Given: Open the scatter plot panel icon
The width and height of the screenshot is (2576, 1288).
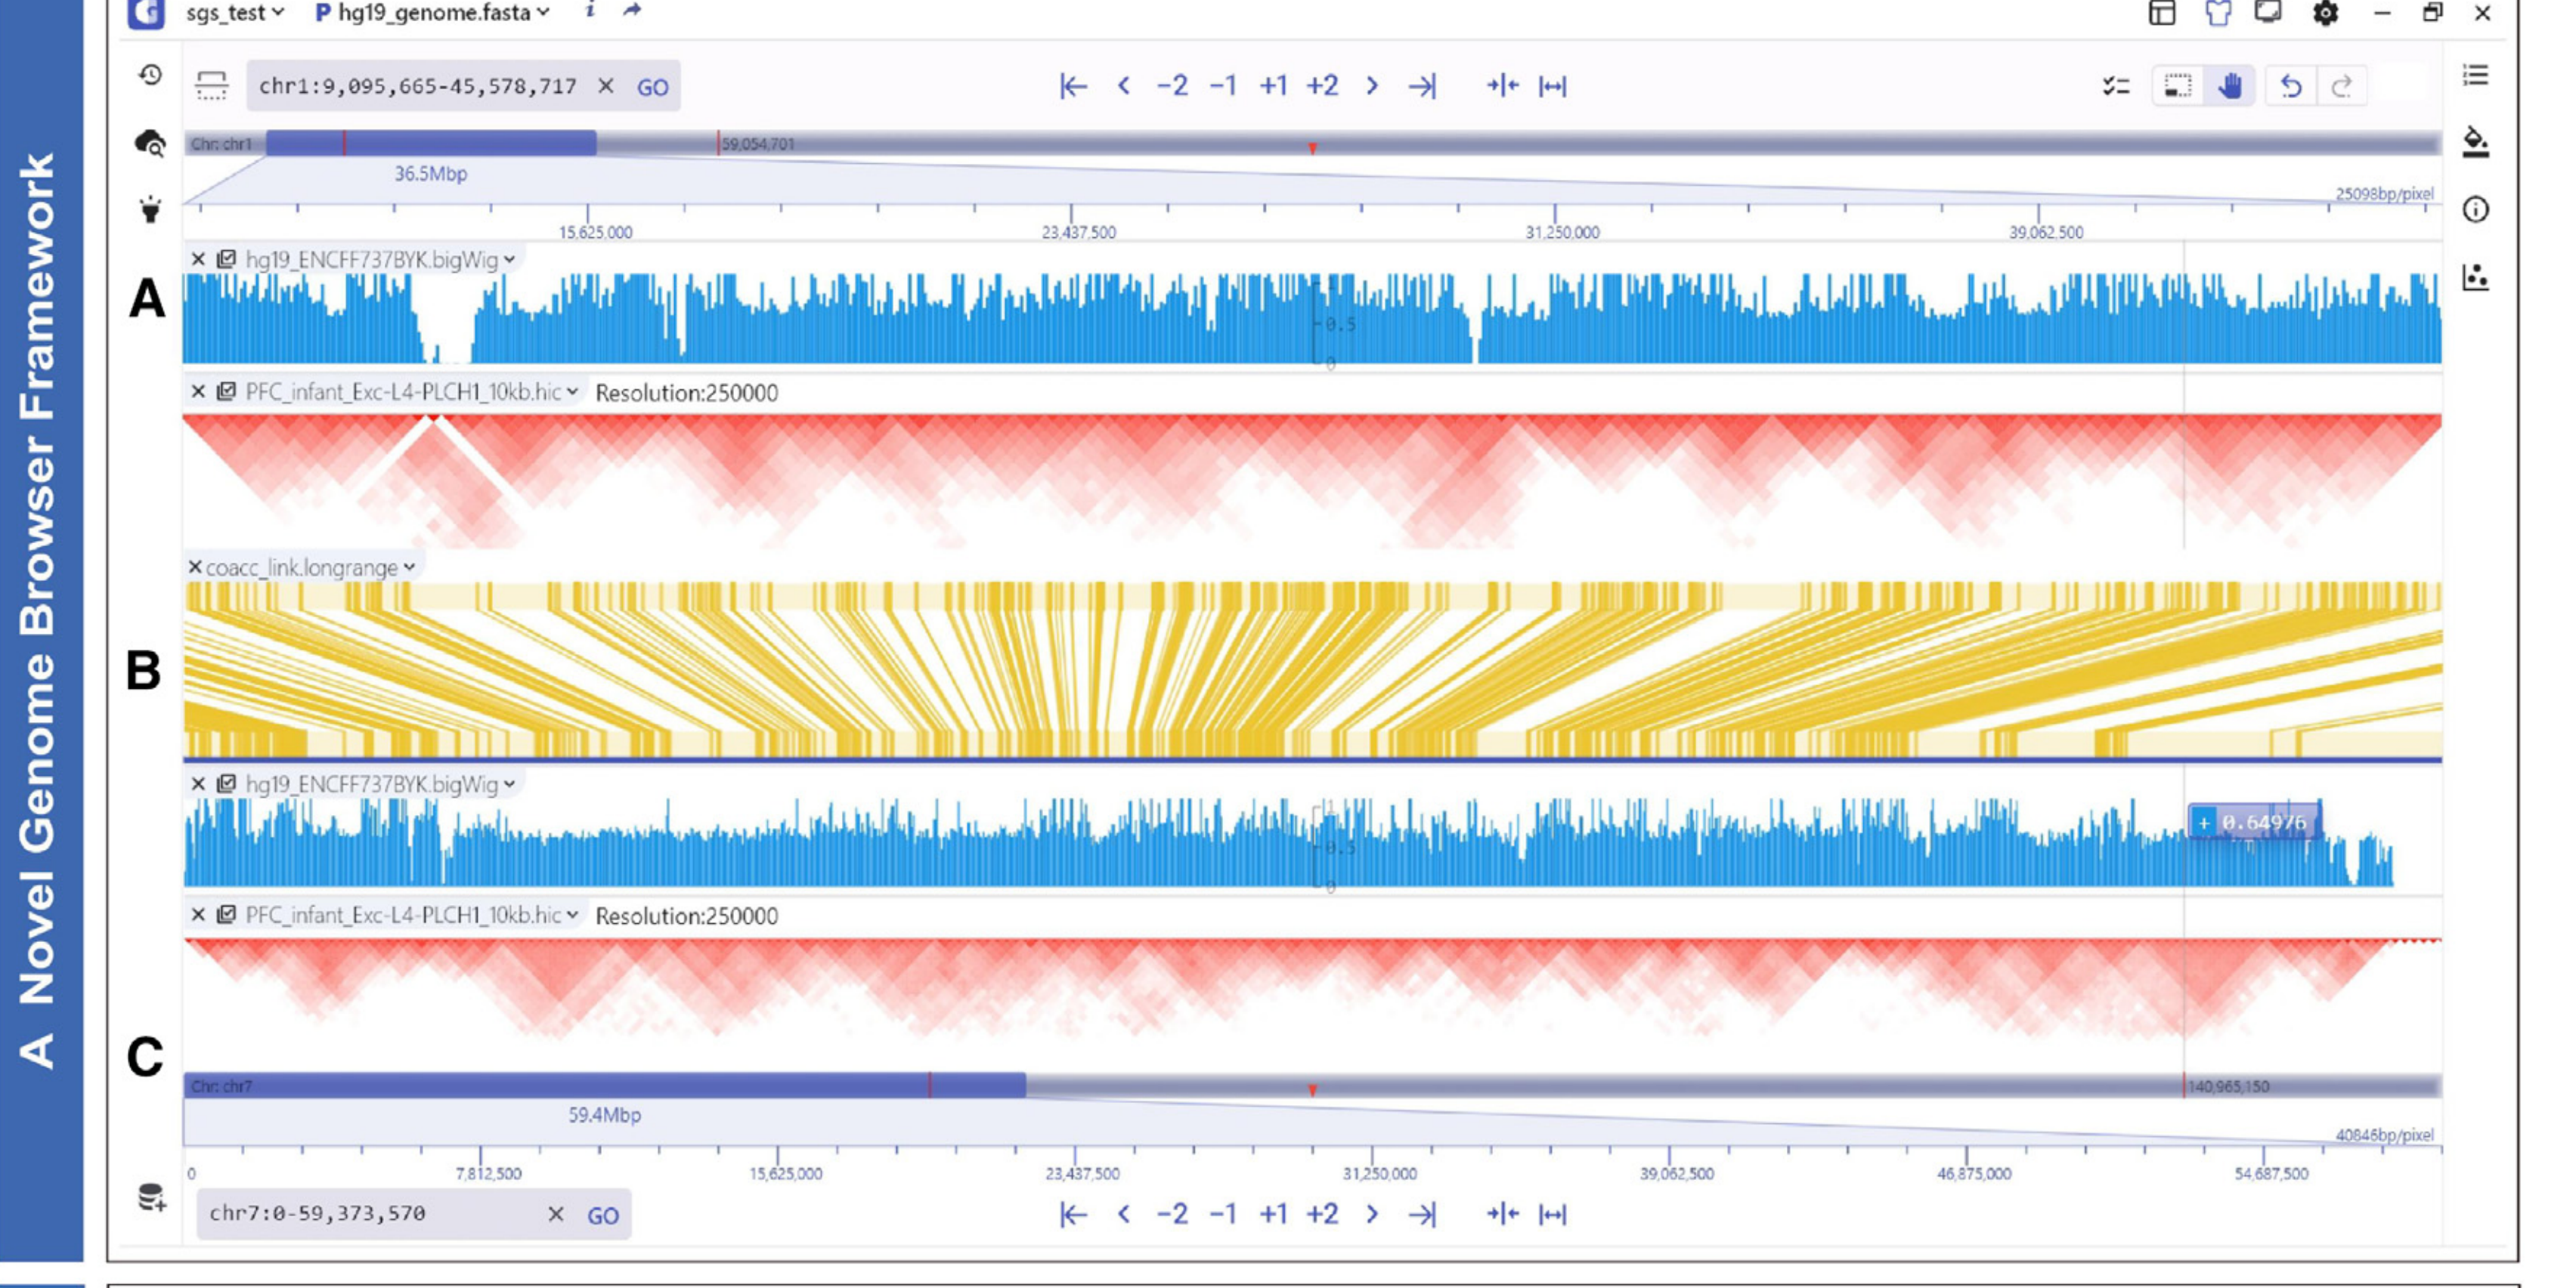Looking at the screenshot, I should pos(2475,276).
